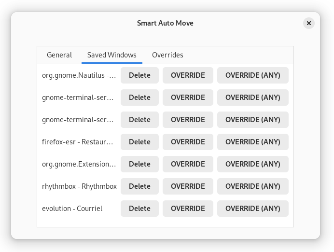Select the Saved Windows tab

(112, 55)
